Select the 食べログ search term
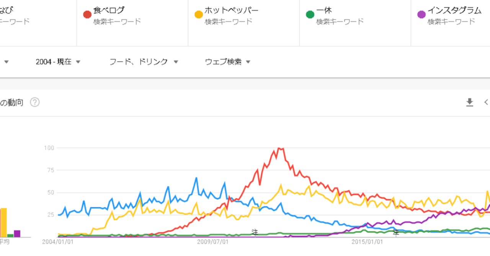The height and width of the screenshot is (256, 490). pos(109,10)
